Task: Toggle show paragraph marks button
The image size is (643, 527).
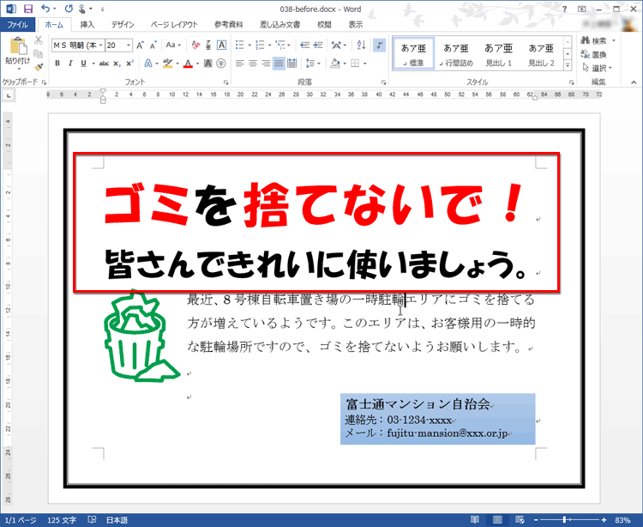Action: point(379,45)
